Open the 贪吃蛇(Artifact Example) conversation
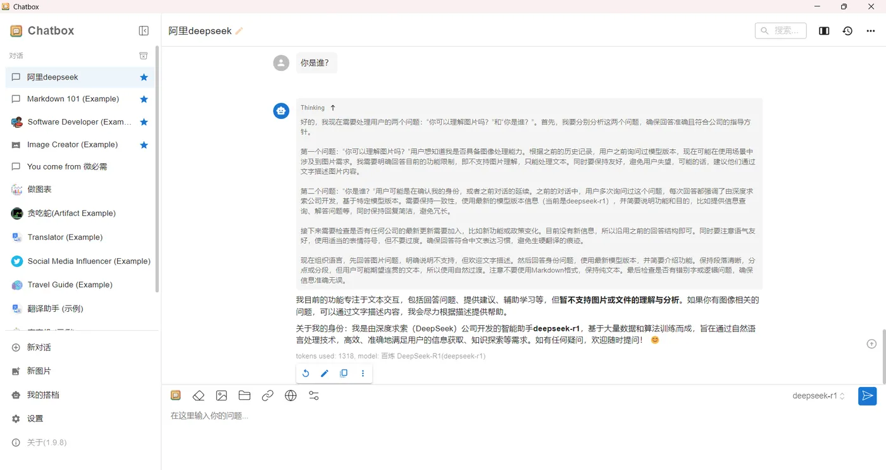Screen dimensions: 886x470 click(80, 213)
